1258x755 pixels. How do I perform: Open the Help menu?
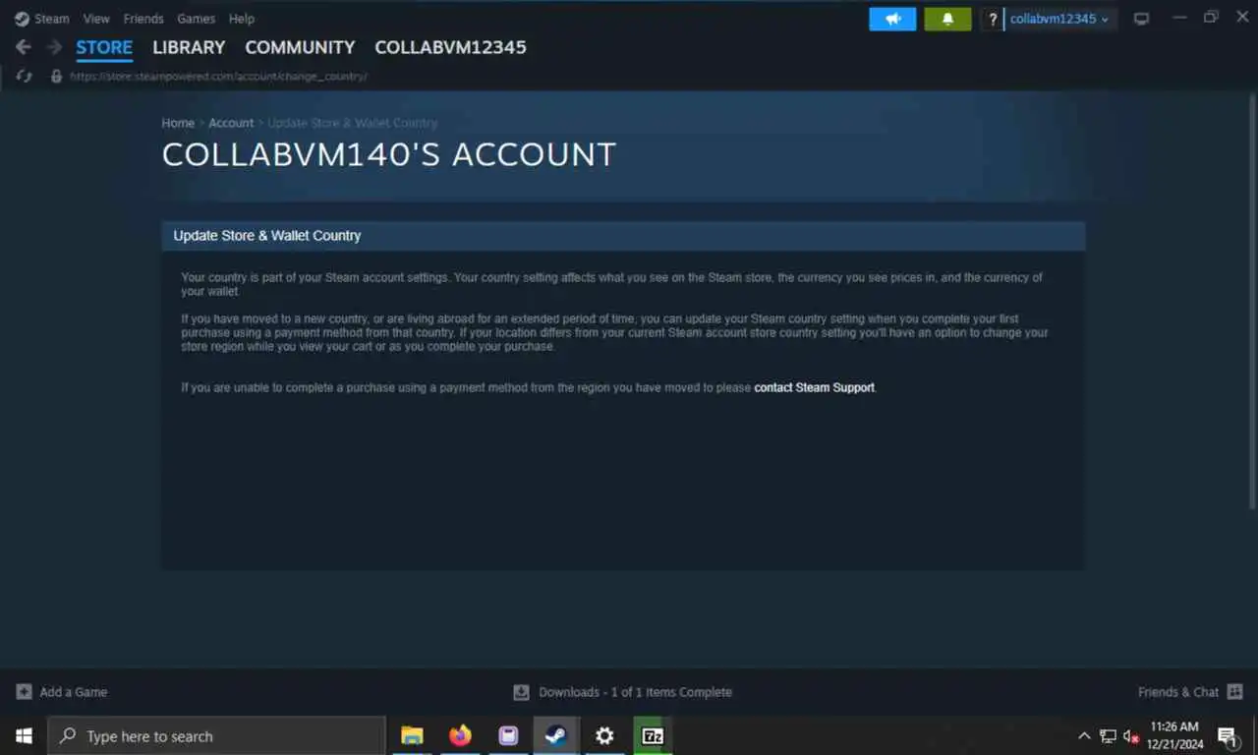coord(242,19)
